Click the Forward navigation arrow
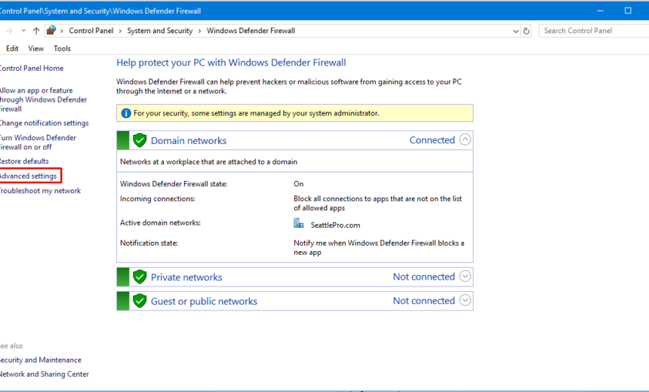Screen dimensions: 649x392 click(9, 31)
